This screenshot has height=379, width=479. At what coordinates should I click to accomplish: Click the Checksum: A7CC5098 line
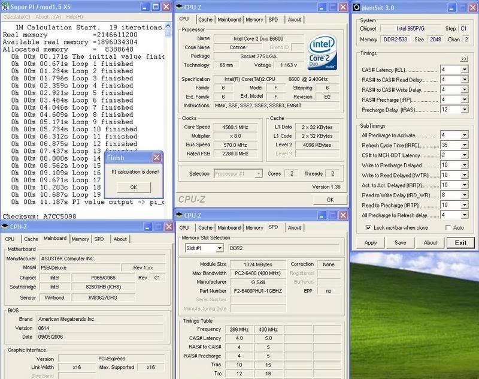click(40, 216)
